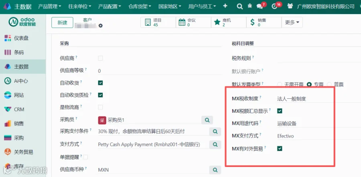
Task: Expand the 国家地区 menu
Action: [x=170, y=6]
